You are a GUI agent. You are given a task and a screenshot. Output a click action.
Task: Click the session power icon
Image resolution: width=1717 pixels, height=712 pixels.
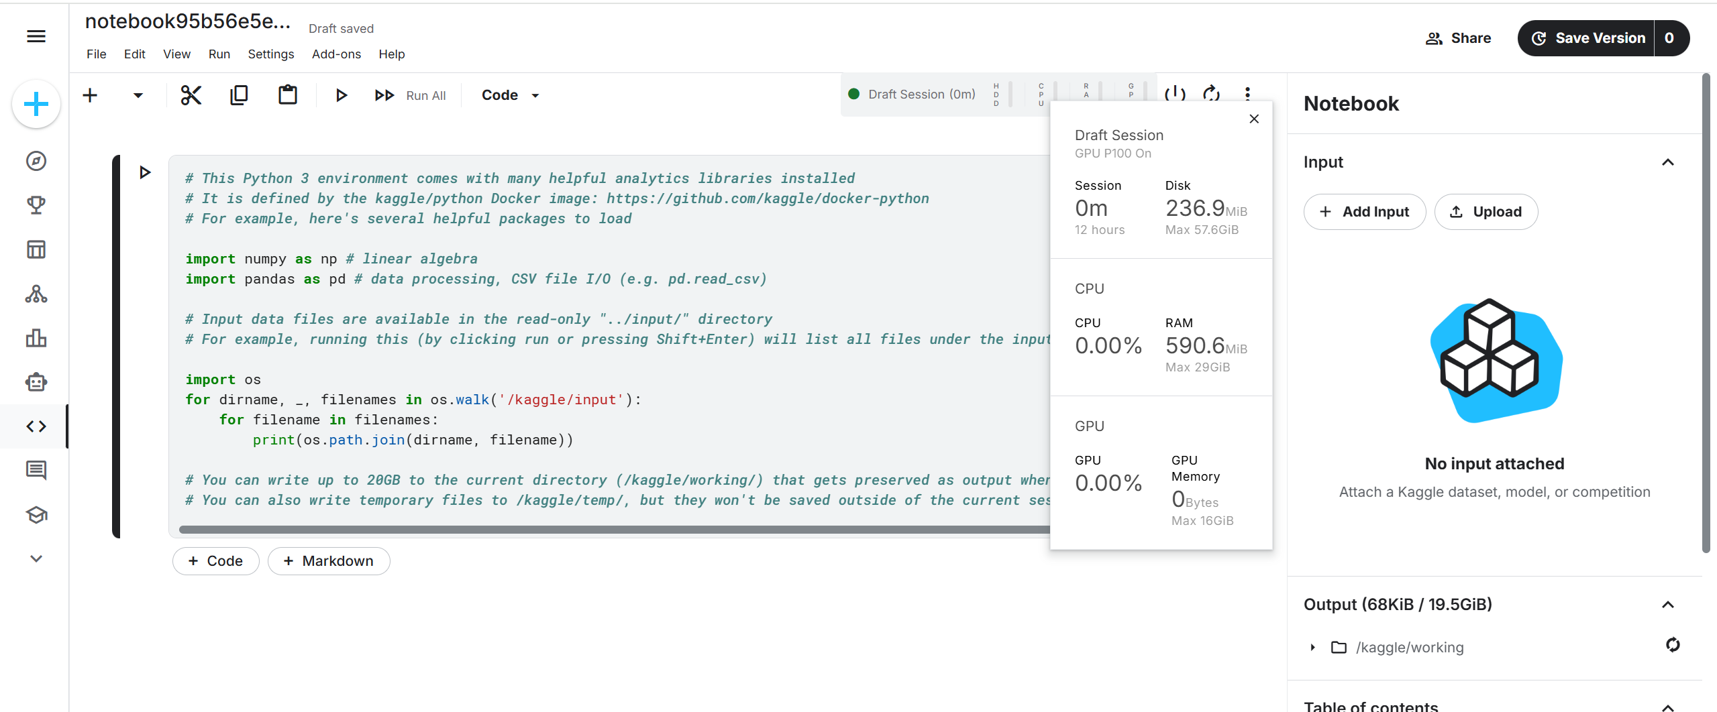pos(1175,93)
